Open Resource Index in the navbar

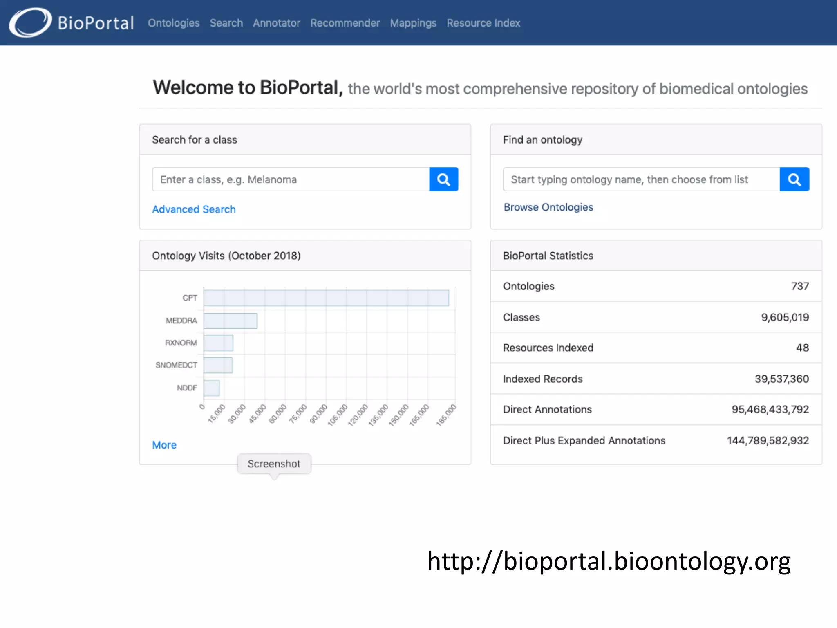[x=483, y=23]
